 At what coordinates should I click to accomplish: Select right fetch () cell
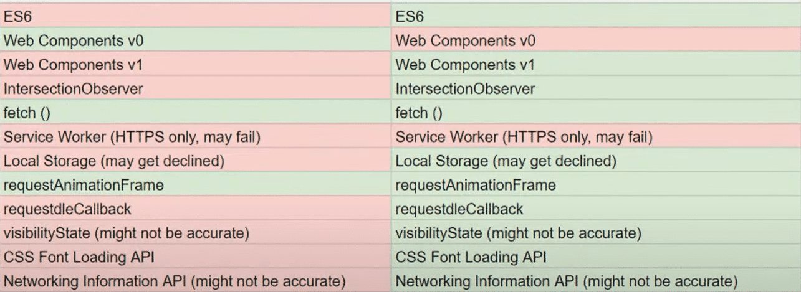pos(597,113)
